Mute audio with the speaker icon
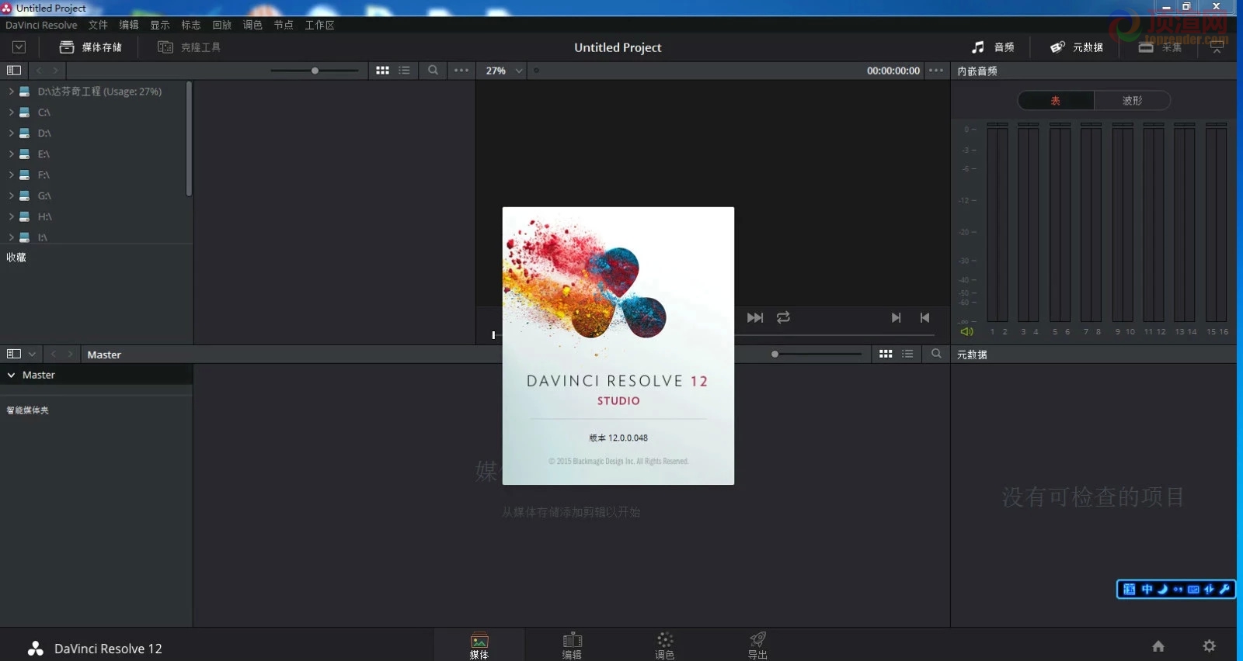 tap(966, 331)
